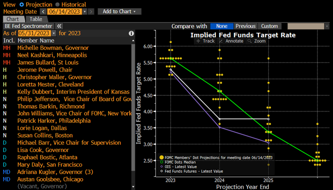The image size is (333, 190).
Task: Set Compare with to Previous
Action: [245, 27]
